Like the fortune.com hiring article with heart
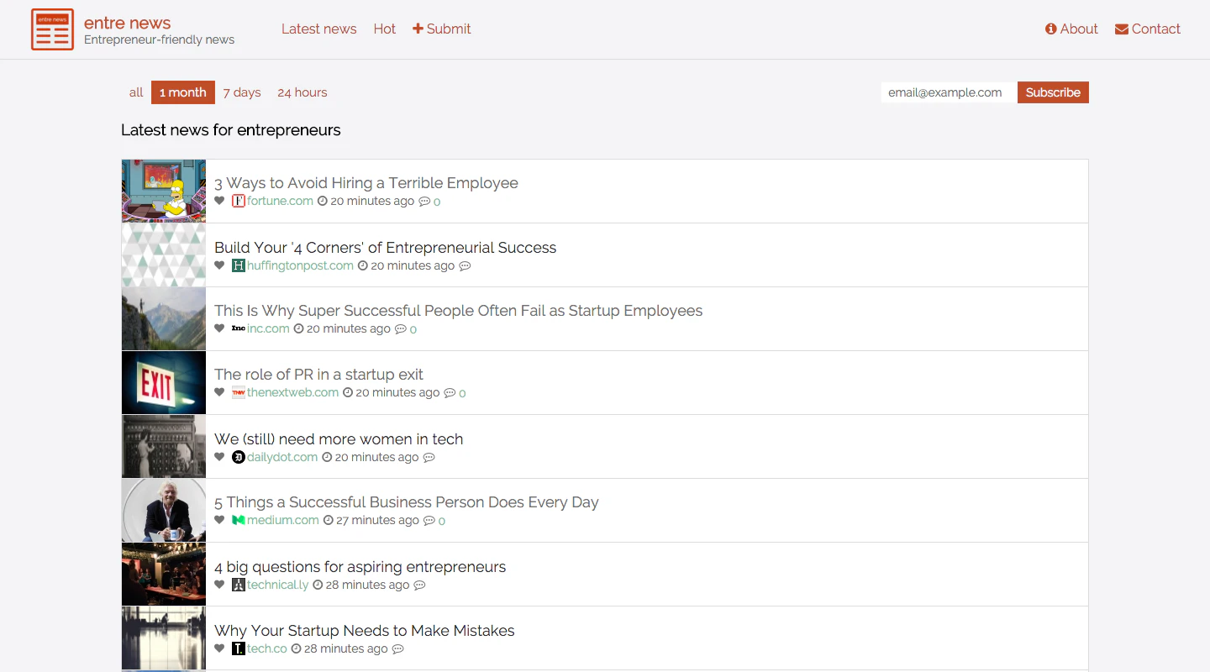 pos(219,201)
